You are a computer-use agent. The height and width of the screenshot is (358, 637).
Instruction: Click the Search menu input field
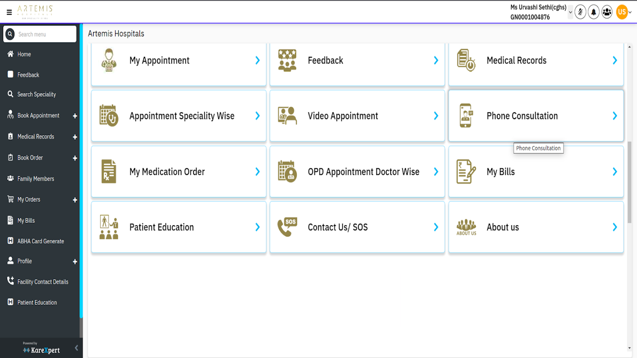45,34
